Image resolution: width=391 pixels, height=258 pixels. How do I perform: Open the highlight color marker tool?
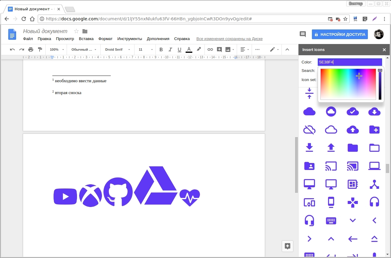199,49
